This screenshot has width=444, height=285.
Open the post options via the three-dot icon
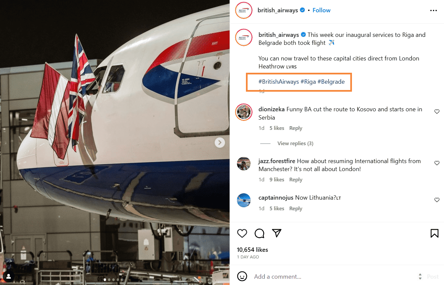(433, 10)
